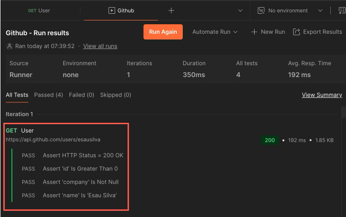Filter by Passed (4) tests

point(49,95)
